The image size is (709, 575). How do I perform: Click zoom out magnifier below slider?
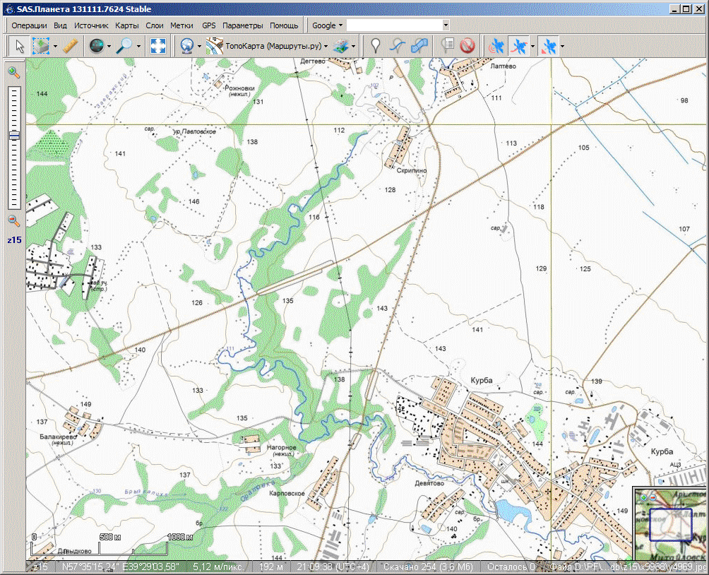(x=13, y=221)
